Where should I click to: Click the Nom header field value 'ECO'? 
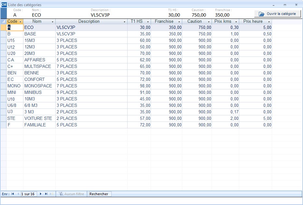tap(36, 15)
